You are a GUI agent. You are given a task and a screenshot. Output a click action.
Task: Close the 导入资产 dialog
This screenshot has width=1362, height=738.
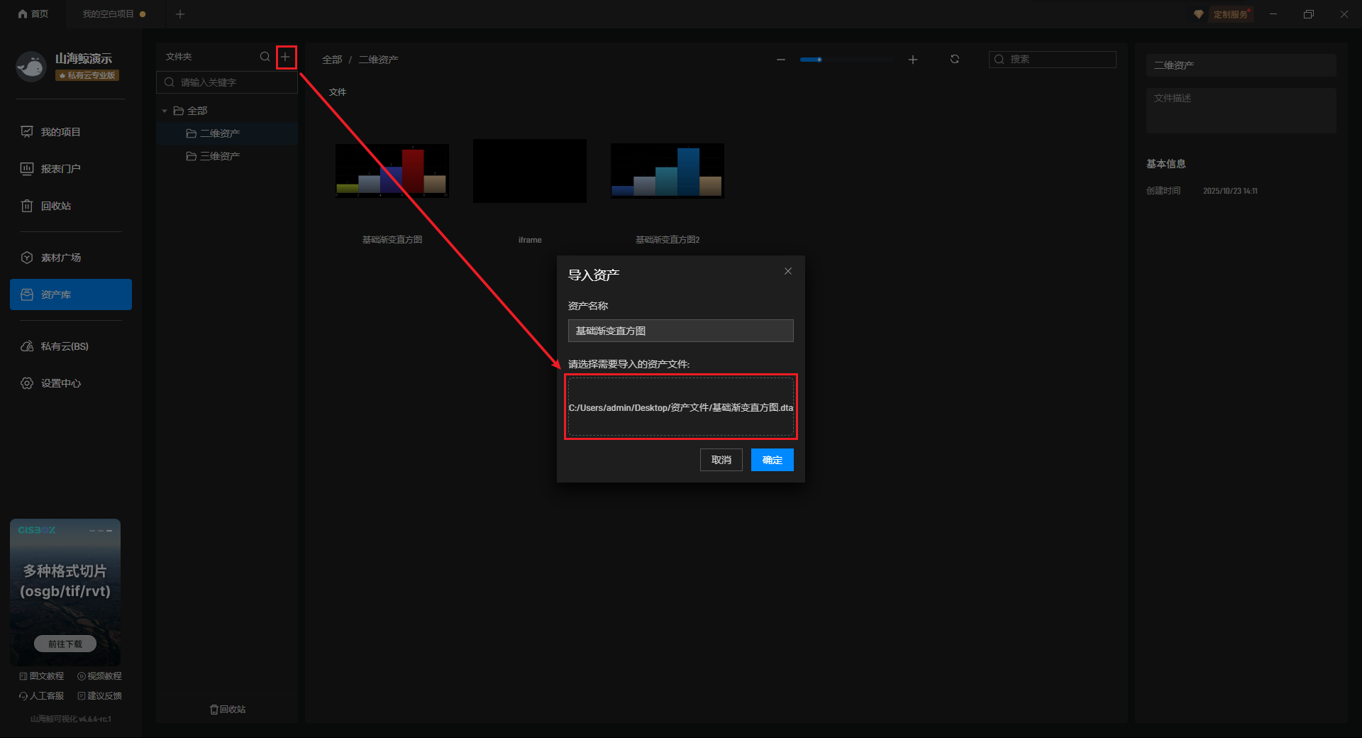coord(788,271)
